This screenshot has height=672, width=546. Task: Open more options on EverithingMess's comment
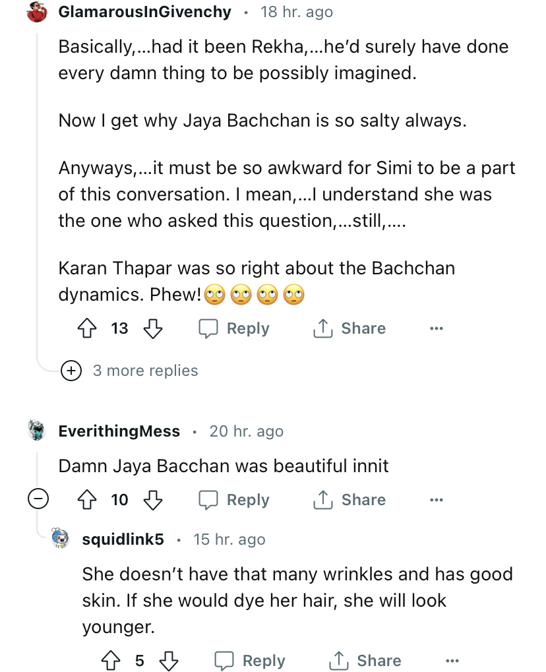pyautogui.click(x=436, y=500)
